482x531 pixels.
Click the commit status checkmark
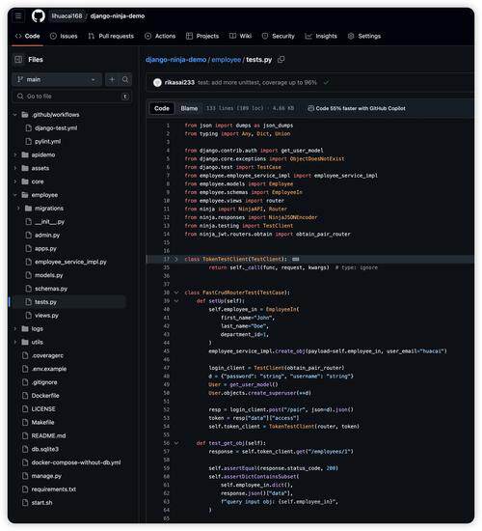coord(326,82)
